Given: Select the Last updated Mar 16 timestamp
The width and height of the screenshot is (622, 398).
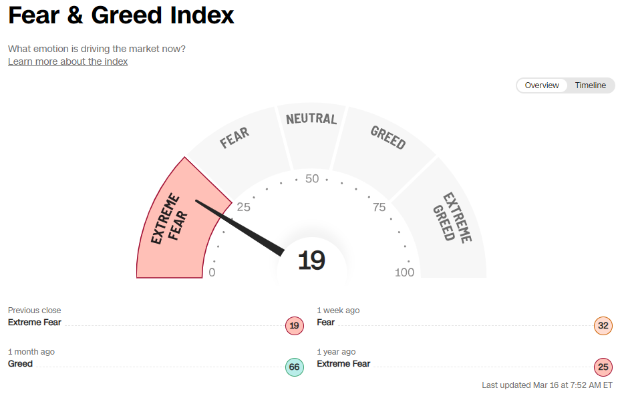Looking at the screenshot, I should 547,385.
